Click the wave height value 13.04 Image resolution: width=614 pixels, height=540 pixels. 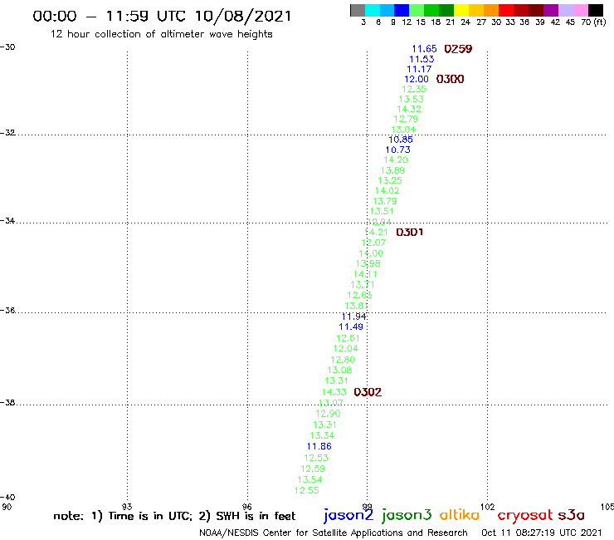coord(403,130)
